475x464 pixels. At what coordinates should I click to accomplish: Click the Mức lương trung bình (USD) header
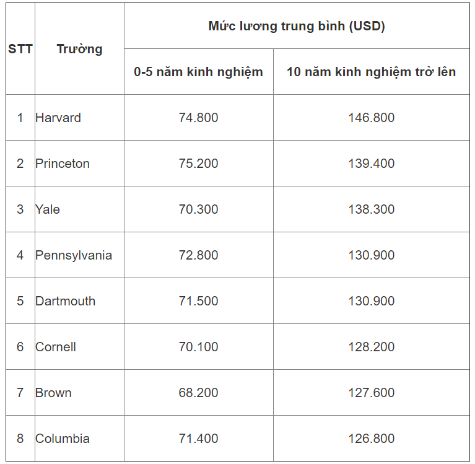[x=297, y=26]
